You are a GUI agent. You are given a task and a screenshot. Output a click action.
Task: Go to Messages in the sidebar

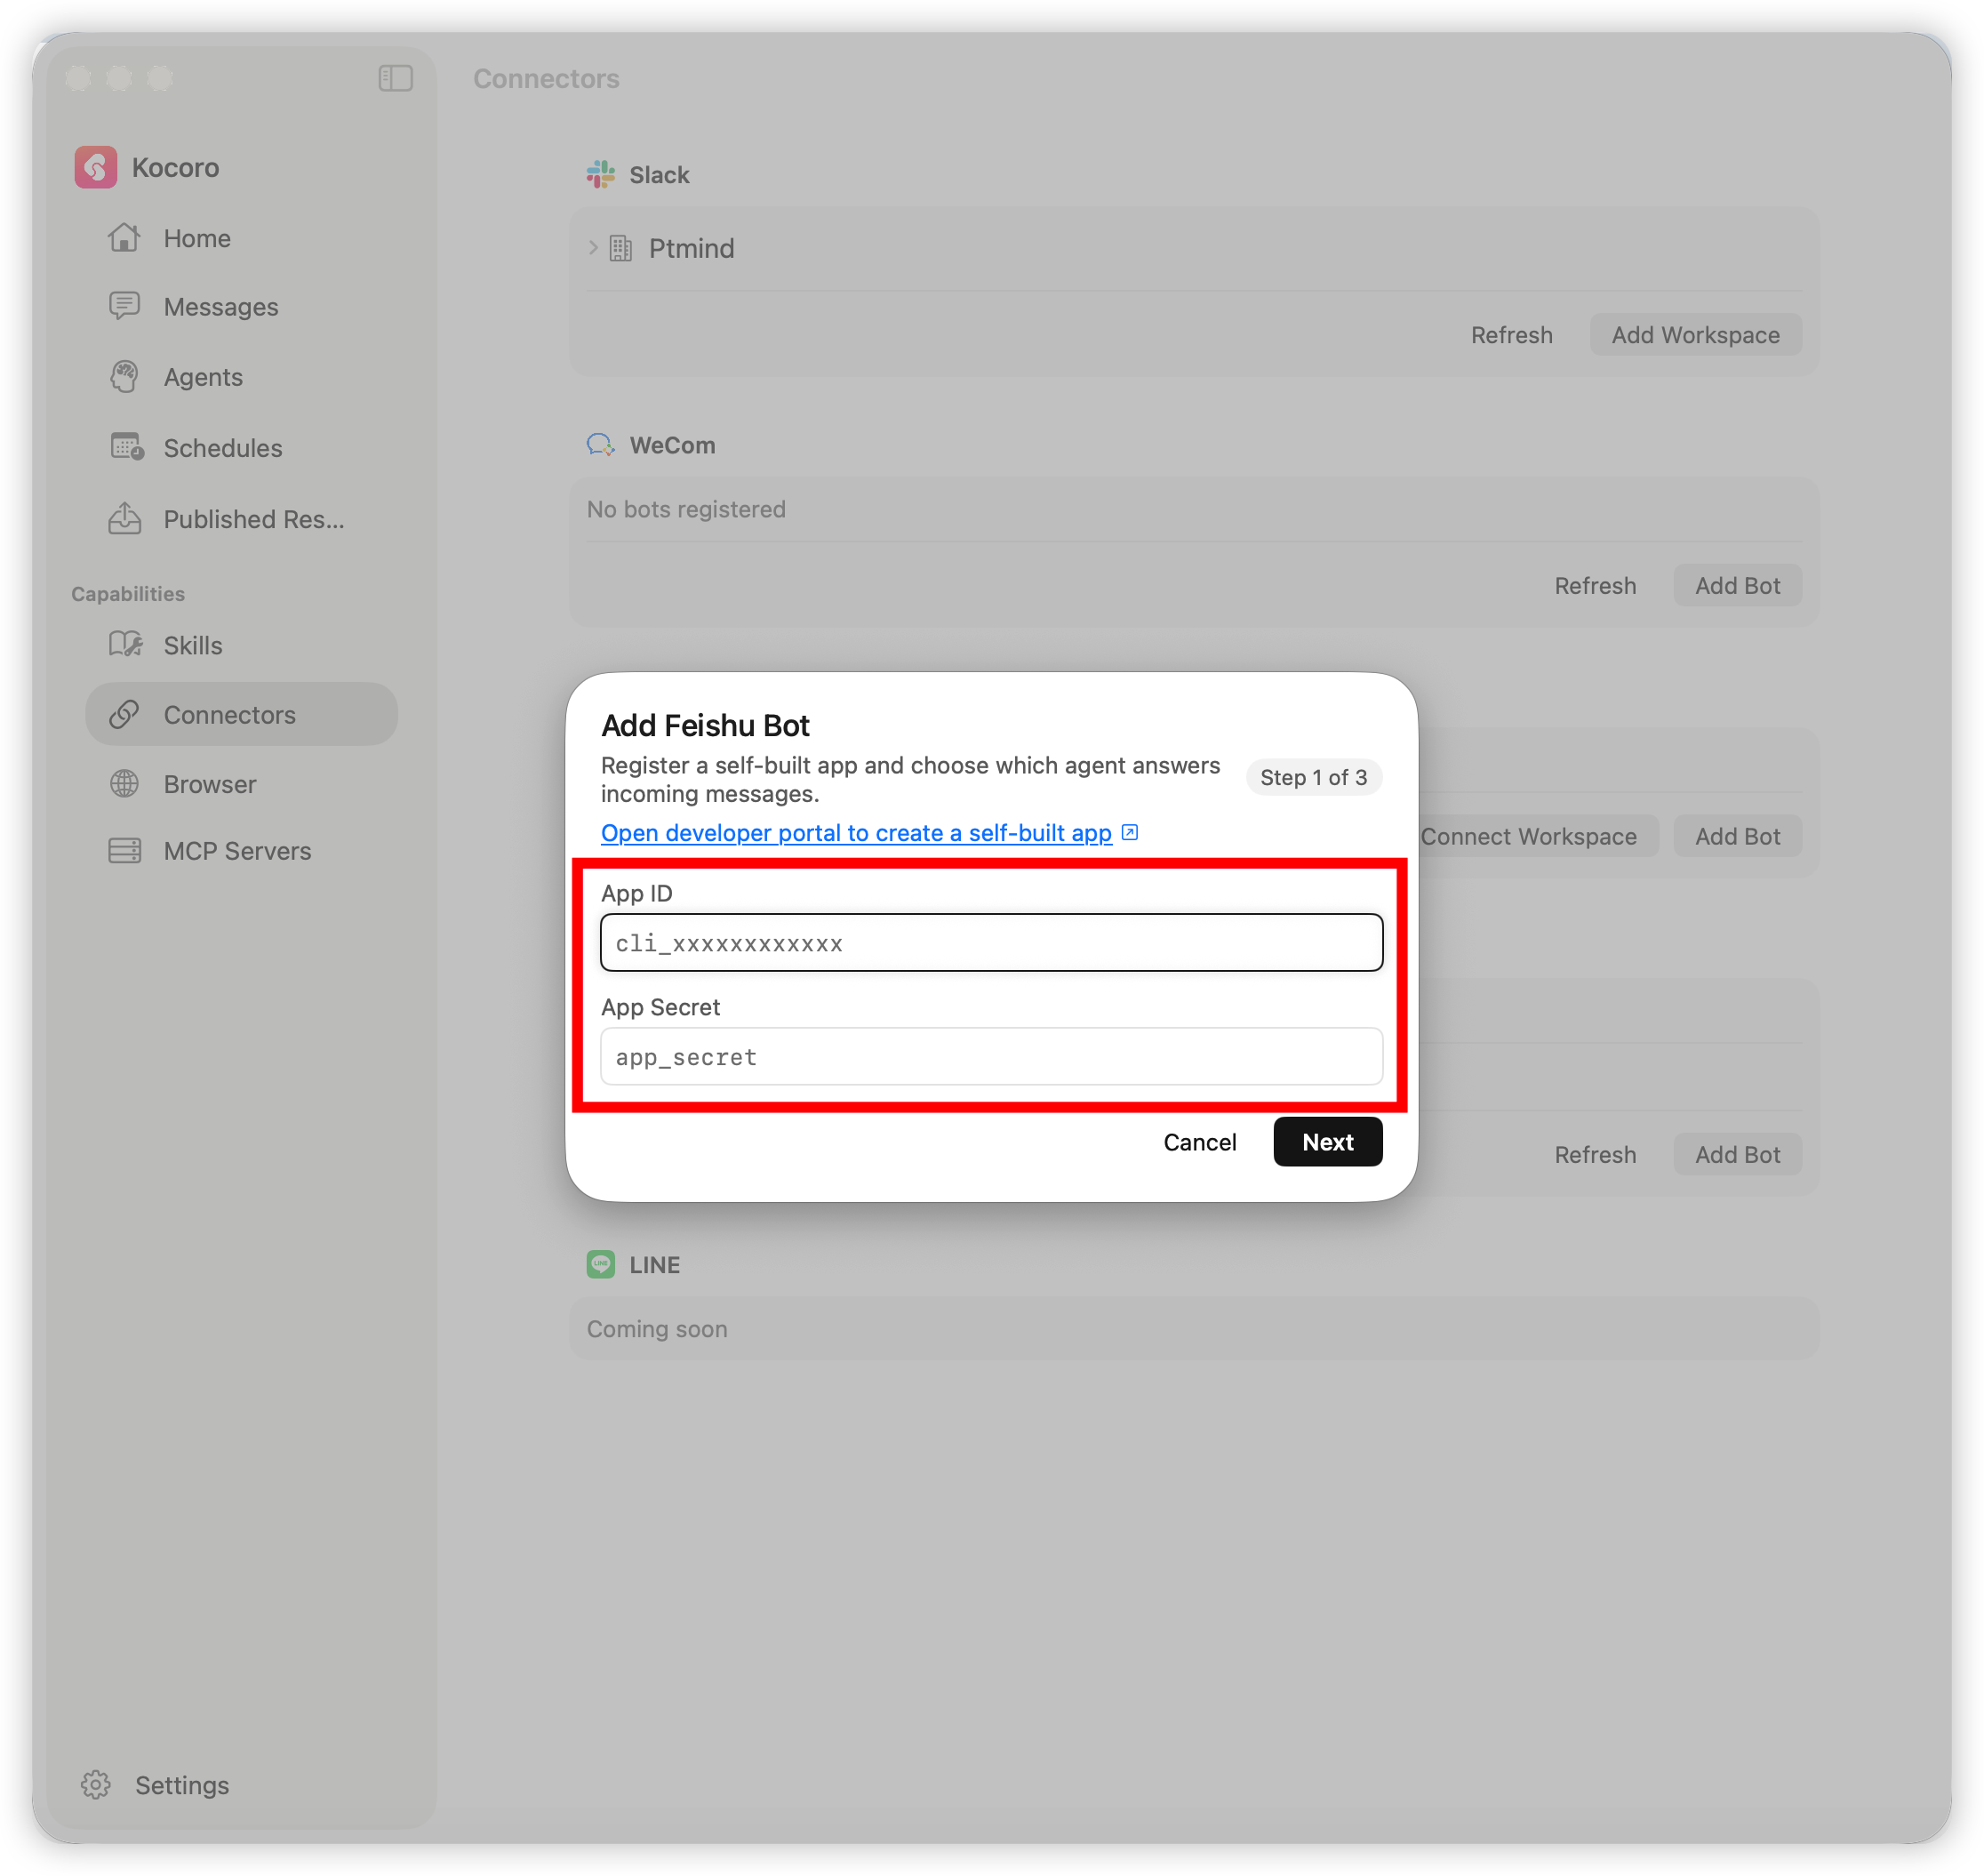[x=242, y=307]
